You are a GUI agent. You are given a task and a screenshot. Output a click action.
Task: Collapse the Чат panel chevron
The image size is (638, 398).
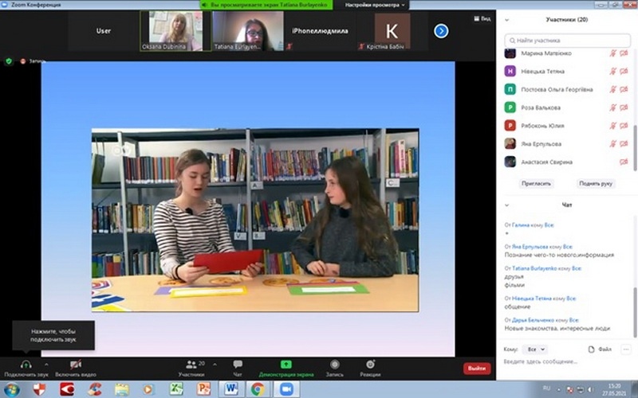pyautogui.click(x=509, y=205)
